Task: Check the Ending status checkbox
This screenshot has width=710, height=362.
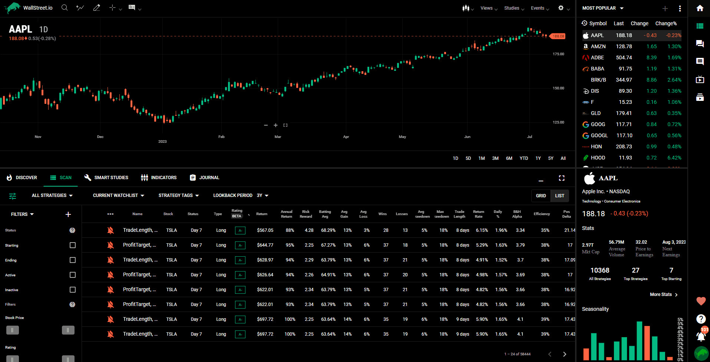Action: pos(73,260)
